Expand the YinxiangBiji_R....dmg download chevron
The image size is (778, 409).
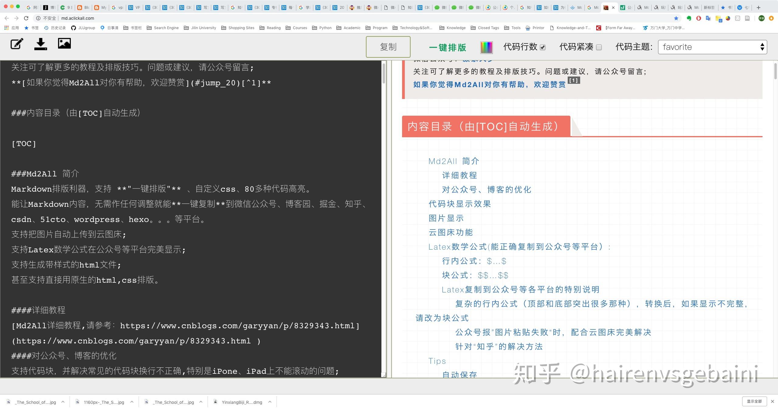[x=270, y=402]
